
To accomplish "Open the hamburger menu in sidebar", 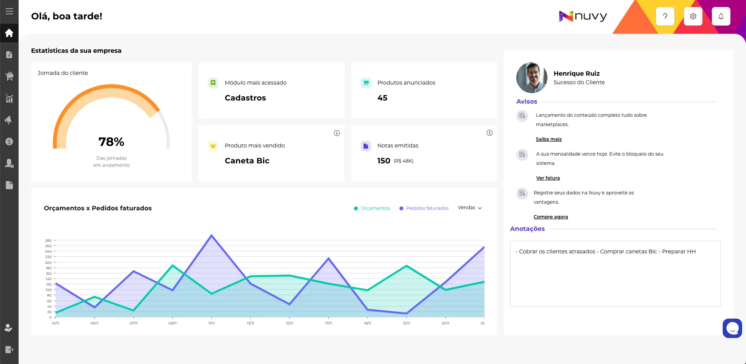I will [x=9, y=11].
